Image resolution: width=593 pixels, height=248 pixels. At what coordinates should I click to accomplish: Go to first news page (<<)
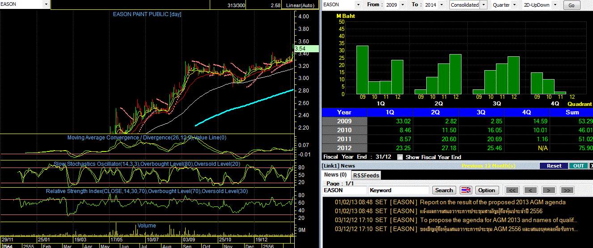[512, 190]
